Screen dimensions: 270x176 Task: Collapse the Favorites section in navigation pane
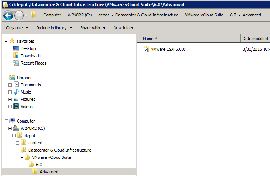click(x=6, y=41)
